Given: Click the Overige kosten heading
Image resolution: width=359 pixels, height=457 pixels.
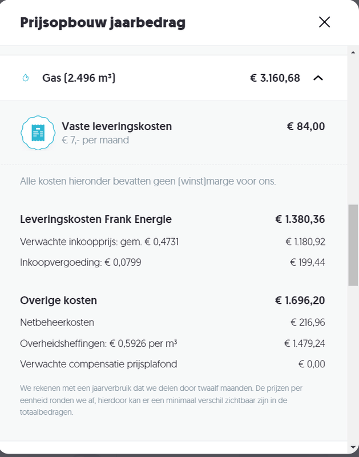Looking at the screenshot, I should click(x=58, y=300).
